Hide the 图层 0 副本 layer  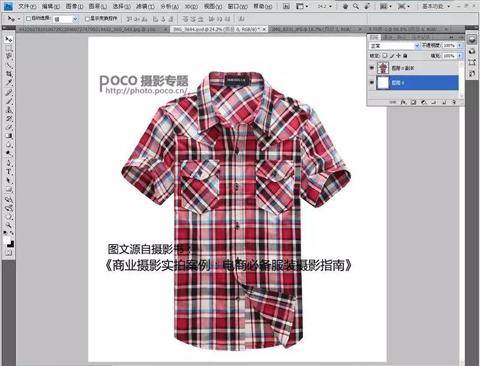pyautogui.click(x=371, y=67)
